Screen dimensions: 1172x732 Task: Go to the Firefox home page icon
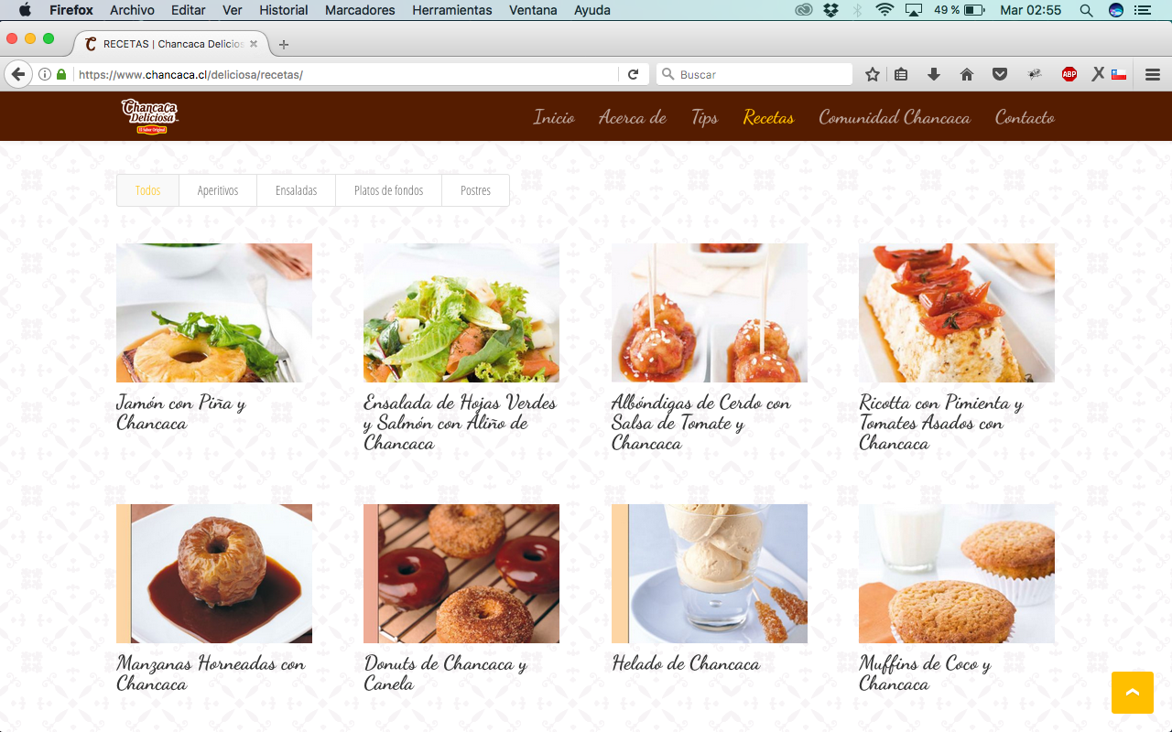pyautogui.click(x=967, y=74)
